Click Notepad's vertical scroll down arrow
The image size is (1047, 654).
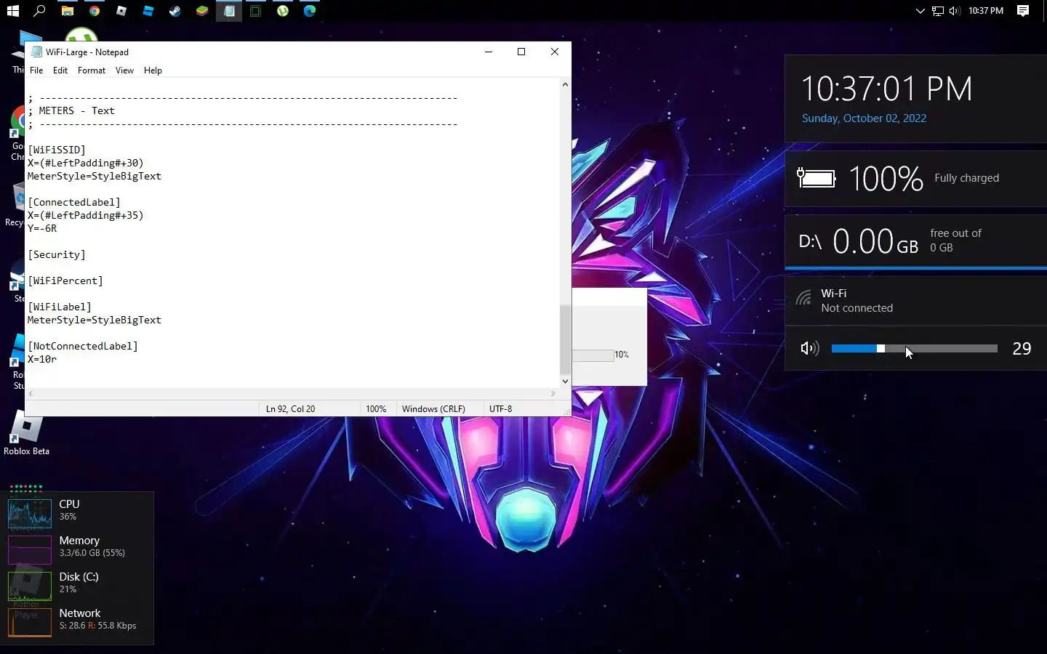point(565,381)
